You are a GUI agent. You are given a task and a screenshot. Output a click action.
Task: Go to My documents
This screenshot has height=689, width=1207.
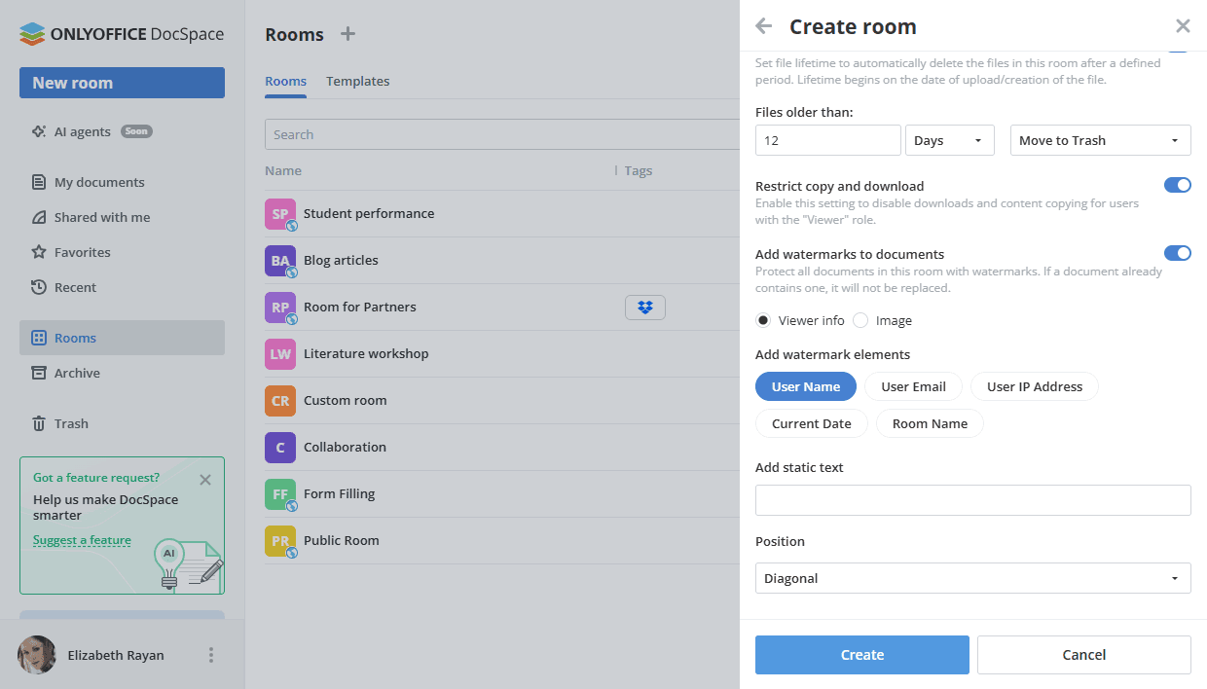(x=98, y=182)
